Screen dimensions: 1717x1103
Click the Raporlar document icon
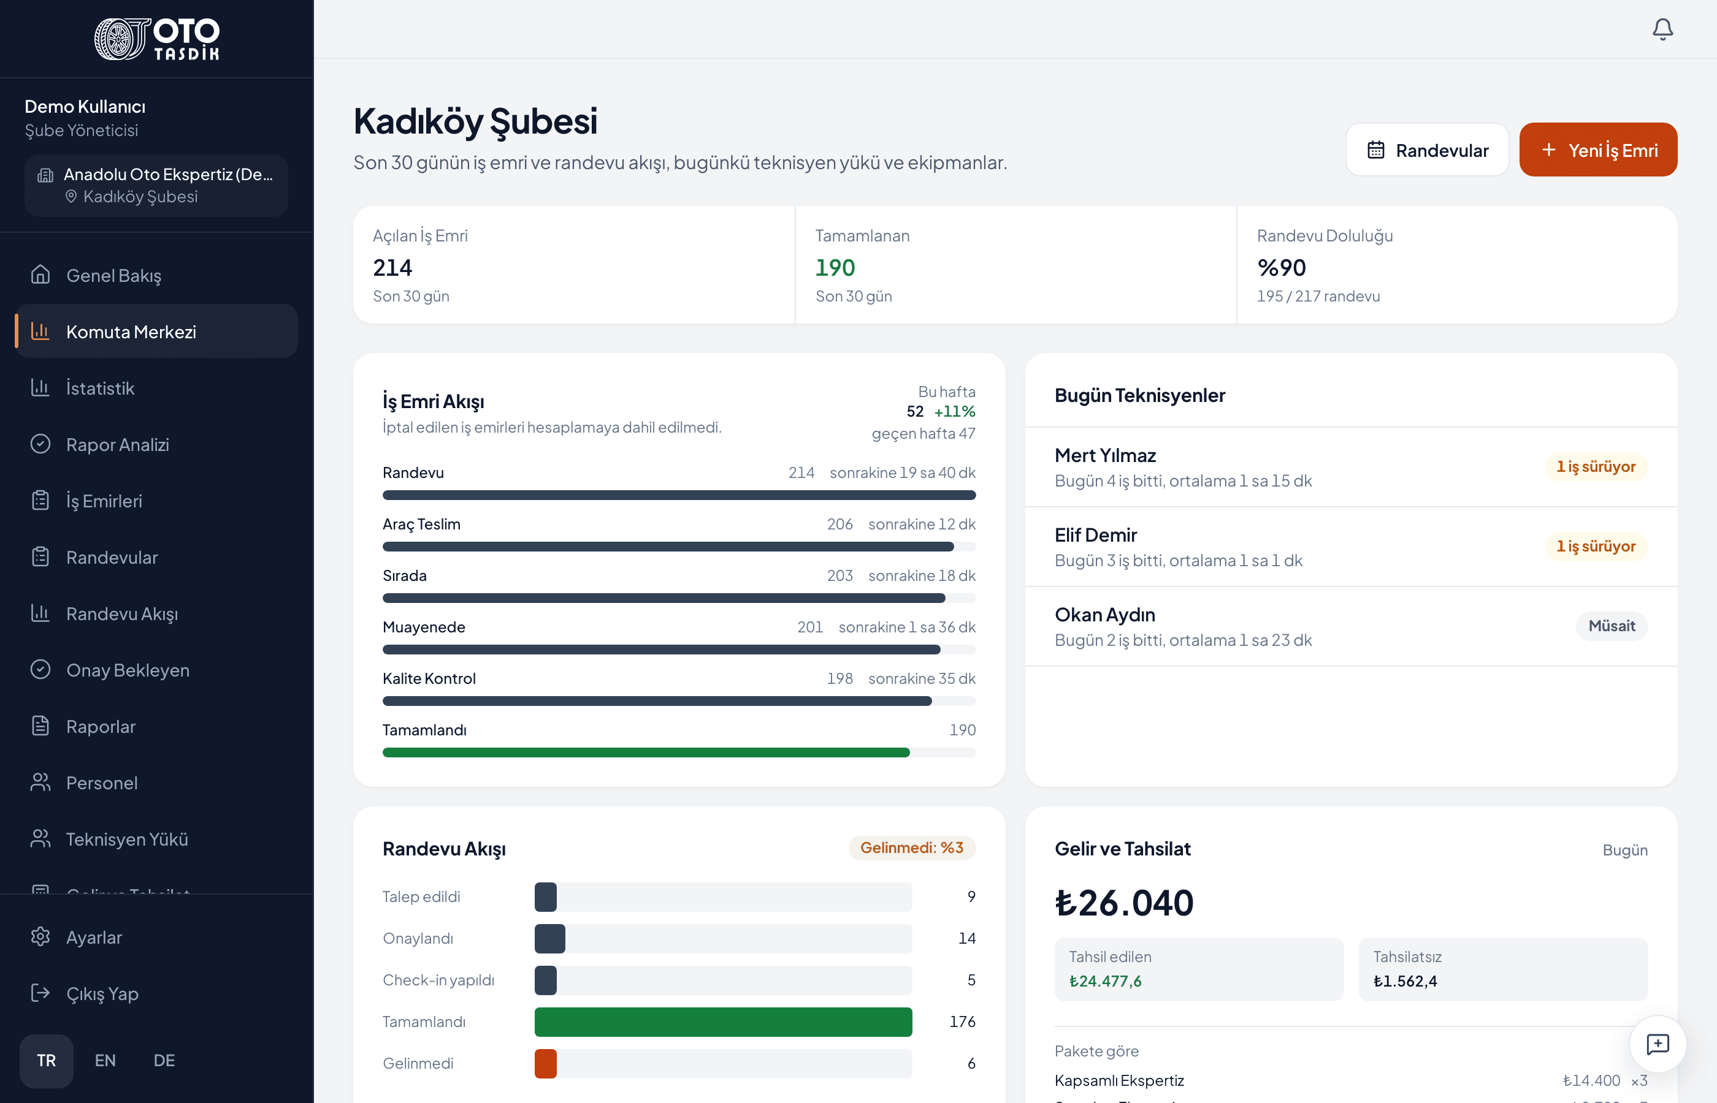pyautogui.click(x=40, y=726)
